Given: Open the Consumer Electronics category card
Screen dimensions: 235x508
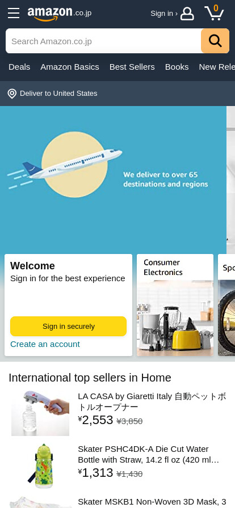Looking at the screenshot, I should [x=175, y=305].
